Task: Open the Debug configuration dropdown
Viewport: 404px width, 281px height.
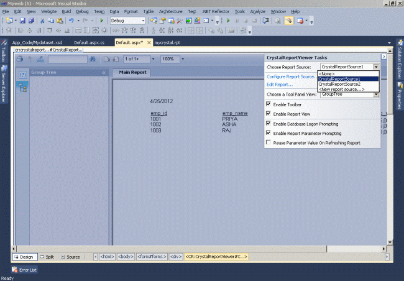Action: pos(142,21)
